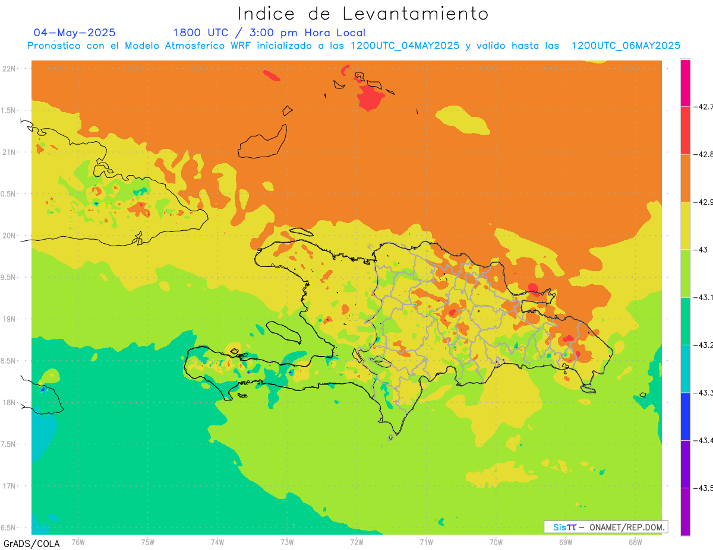Screen dimensions: 713x550
Task: Select the "20N" latitude label
Action: pyautogui.click(x=10, y=236)
